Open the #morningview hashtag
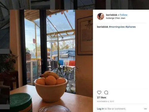This screenshot has width=149, height=112. [x=117, y=27]
